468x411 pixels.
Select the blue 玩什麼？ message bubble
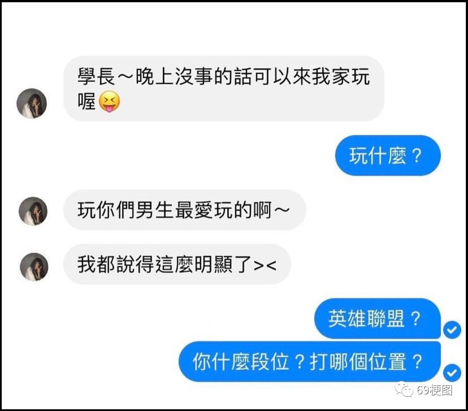click(388, 156)
